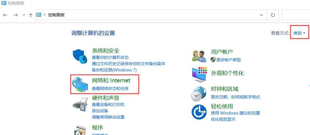Click the Clock and Region icon
Viewport: 310px width, 135px height.
tap(199, 94)
